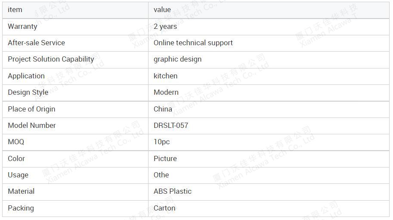The width and height of the screenshot is (393, 220).
Task: Select the '2 years' value cell
Action: tap(269, 27)
